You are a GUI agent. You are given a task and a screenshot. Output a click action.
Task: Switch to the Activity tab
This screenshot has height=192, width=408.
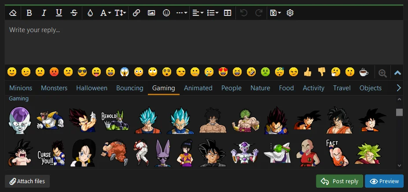tap(313, 88)
